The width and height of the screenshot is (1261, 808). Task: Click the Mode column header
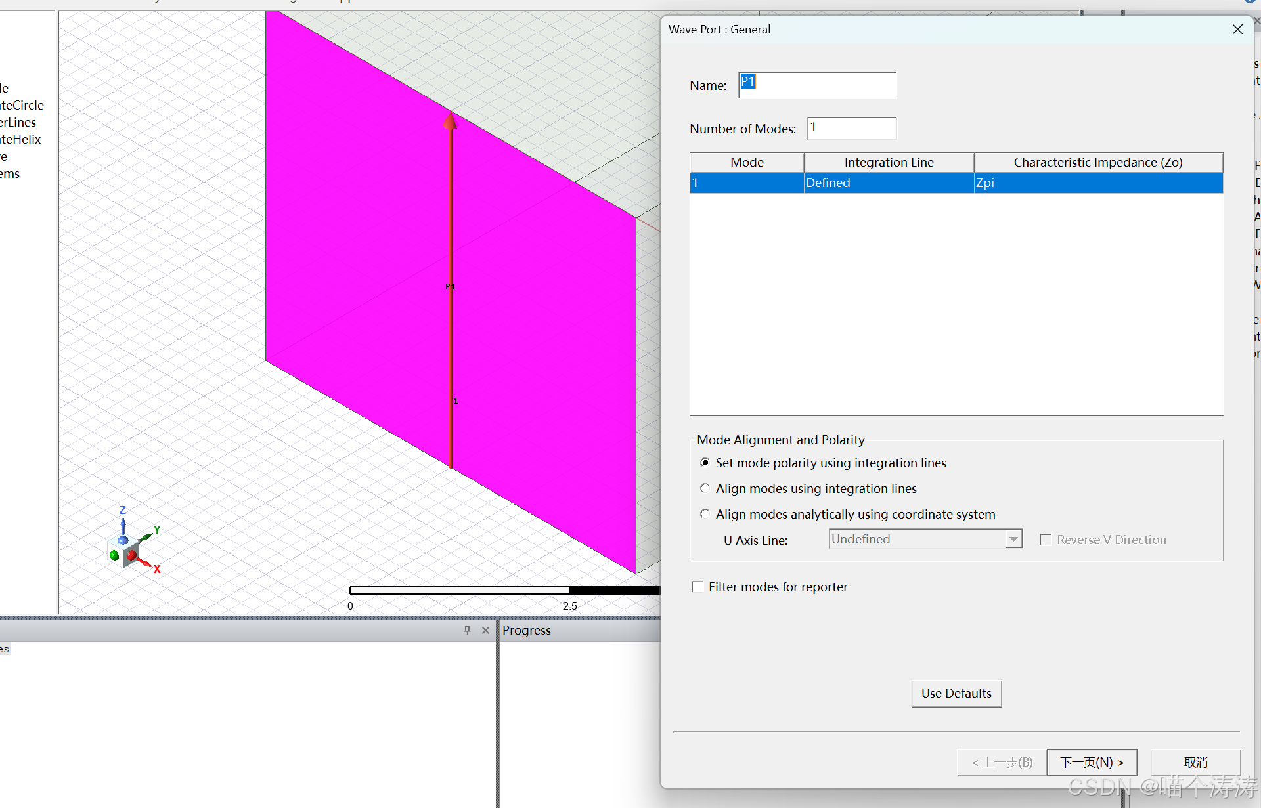747,162
